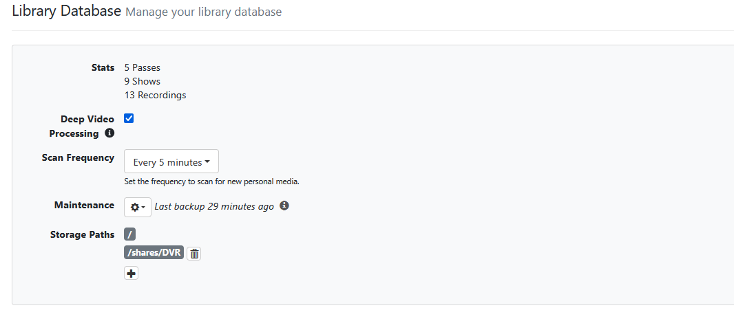This screenshot has height=310, width=734.
Task: Click the Scan Frequency label
Action: (78, 157)
